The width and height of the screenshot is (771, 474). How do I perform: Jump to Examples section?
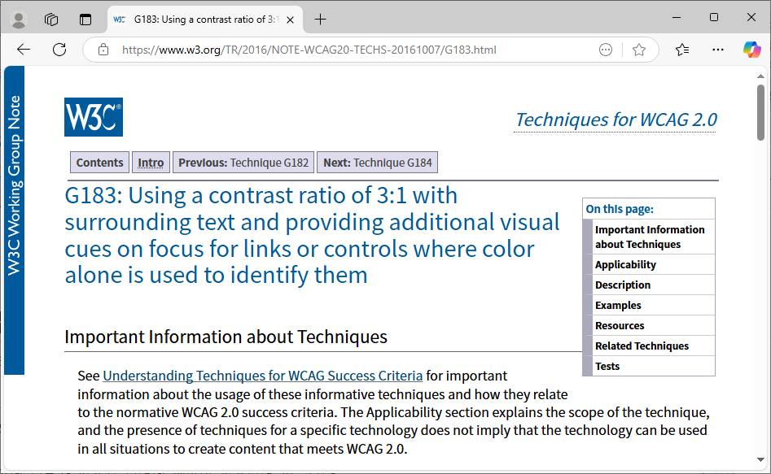618,306
